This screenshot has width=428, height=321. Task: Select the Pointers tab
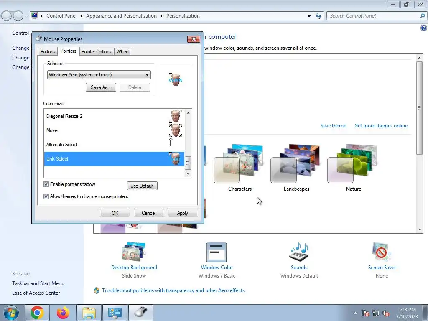click(x=68, y=51)
